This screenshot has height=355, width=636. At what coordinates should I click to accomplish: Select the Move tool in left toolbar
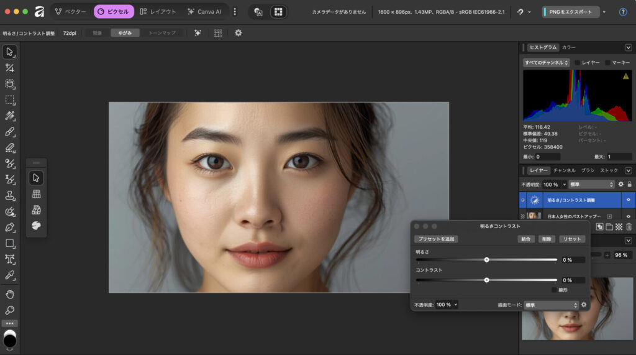tap(9, 52)
